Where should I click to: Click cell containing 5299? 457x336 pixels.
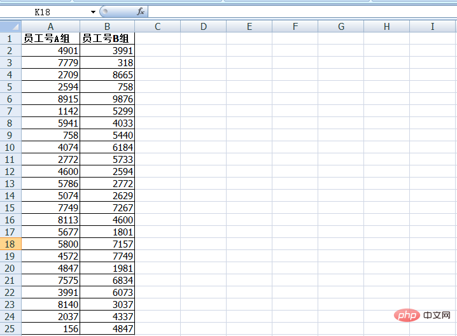click(108, 111)
